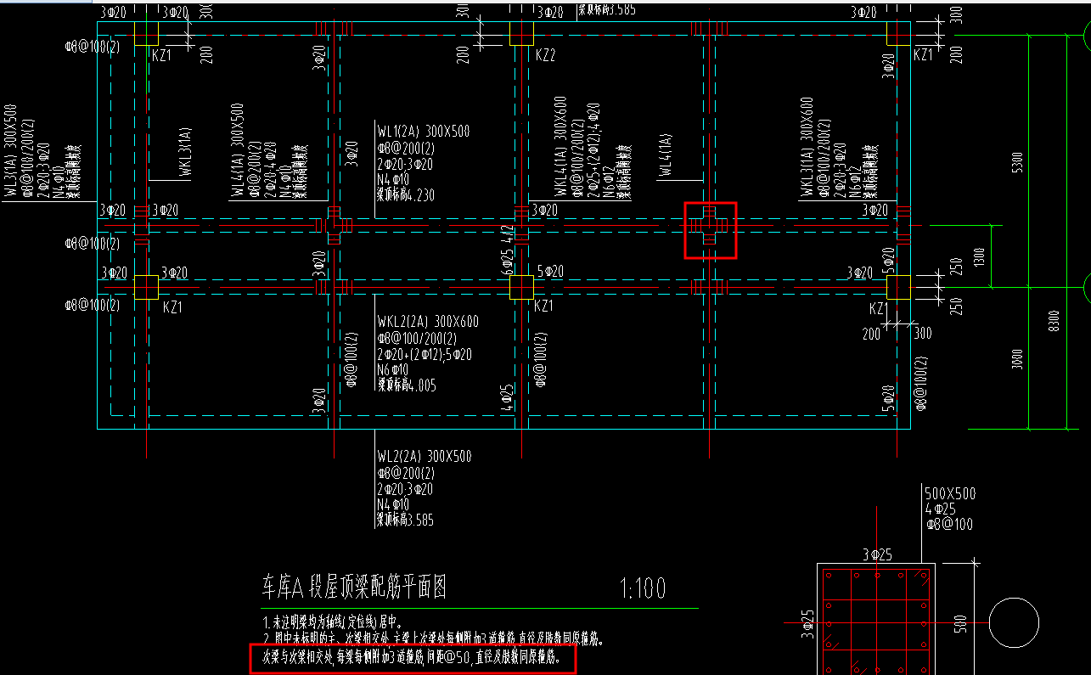Select the WL1(2A) 300X500 beam annotation
Screen dimensions: 1091x675
[x=424, y=132]
